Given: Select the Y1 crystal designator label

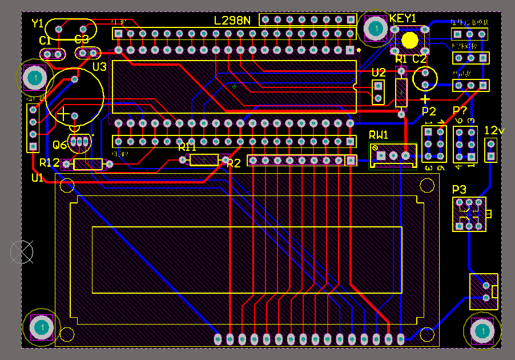Looking at the screenshot, I should pos(38,23).
